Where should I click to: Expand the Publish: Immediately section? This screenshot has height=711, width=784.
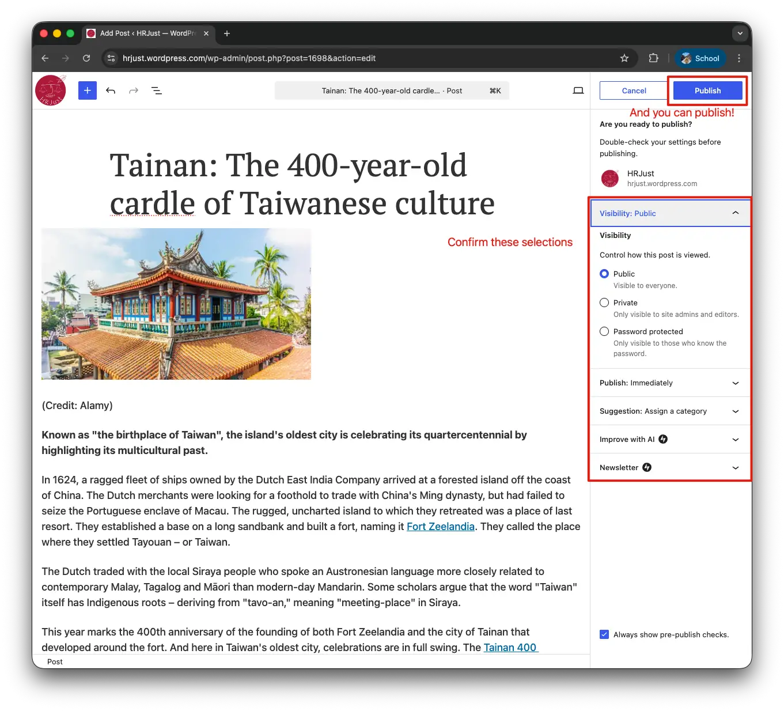click(x=671, y=383)
